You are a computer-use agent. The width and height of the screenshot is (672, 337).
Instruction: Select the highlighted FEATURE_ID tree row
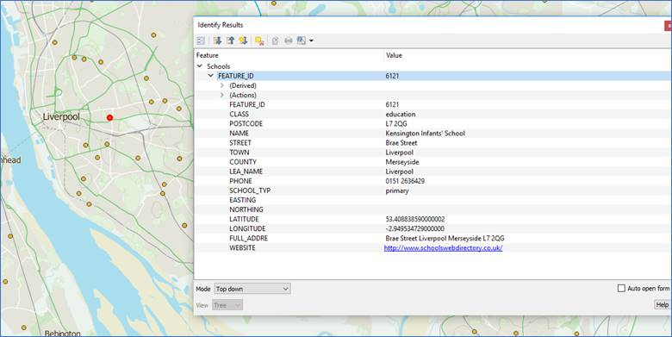point(432,76)
